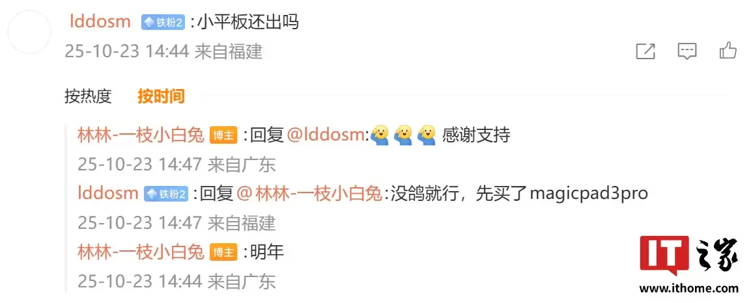751x303 pixels.
Task: Switch sorting to 按热度
Action: click(88, 96)
